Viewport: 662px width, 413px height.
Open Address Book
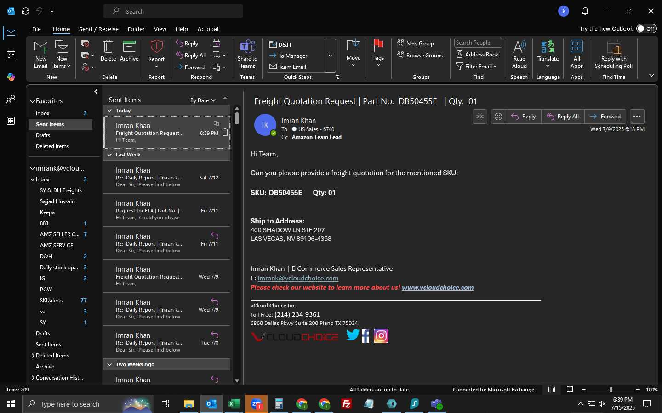click(477, 54)
